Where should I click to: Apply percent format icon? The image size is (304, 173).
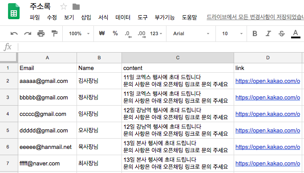(115, 33)
